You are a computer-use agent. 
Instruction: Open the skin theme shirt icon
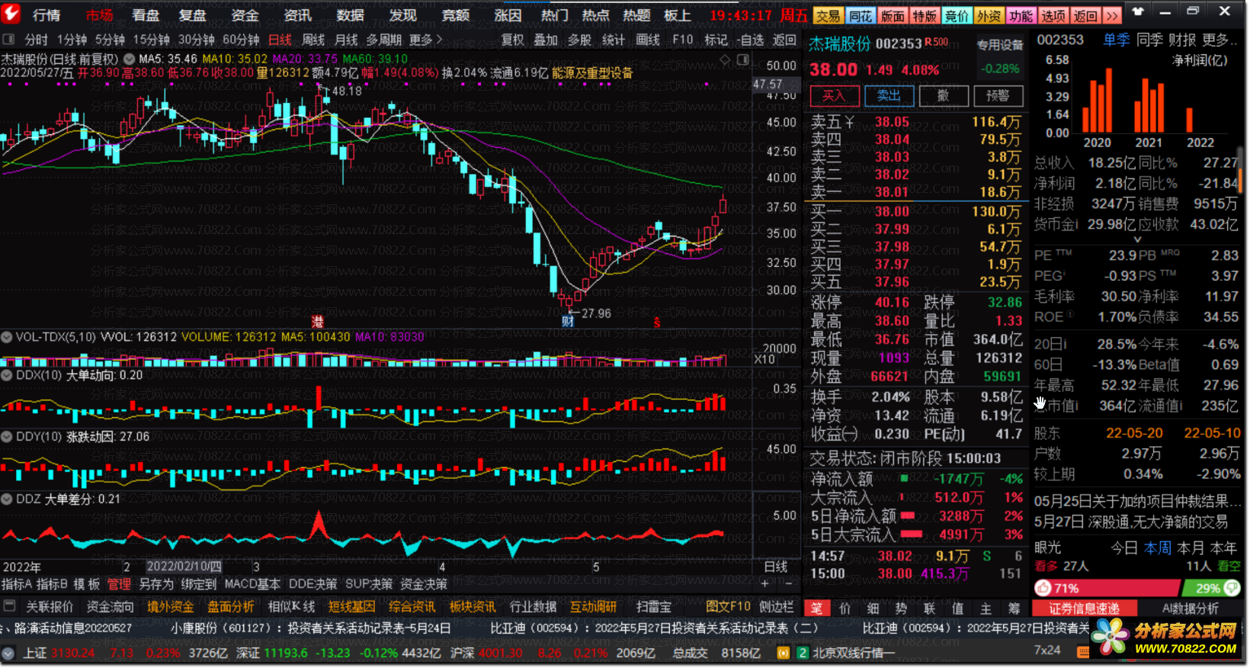click(1138, 11)
